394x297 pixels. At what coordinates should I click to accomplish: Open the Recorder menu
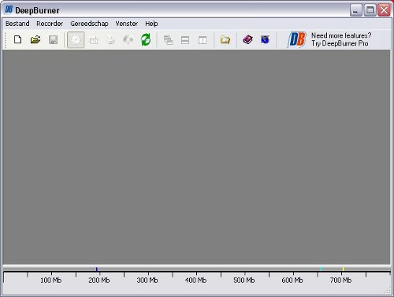[x=50, y=24]
